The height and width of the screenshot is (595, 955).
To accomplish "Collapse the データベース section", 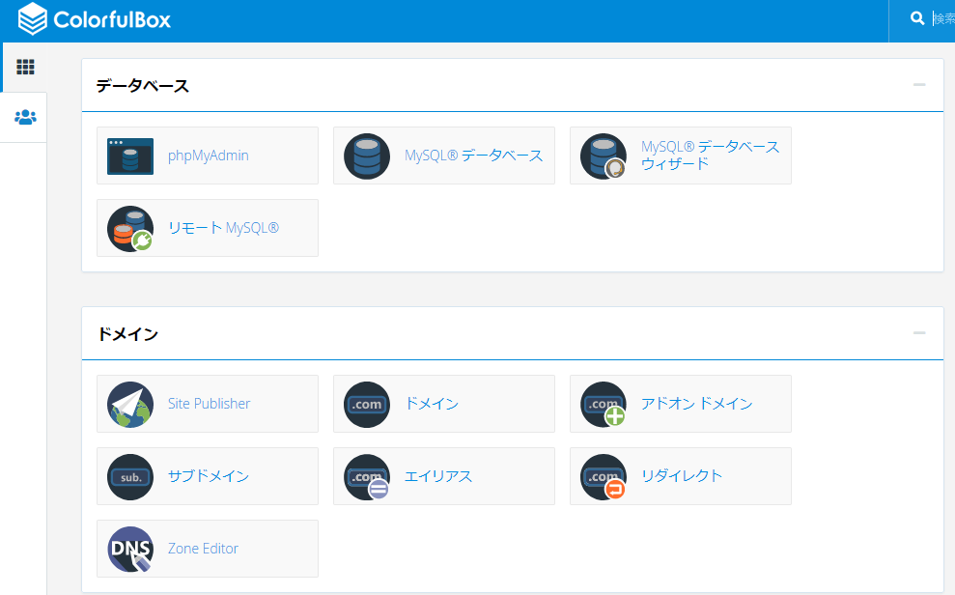I will tap(918, 85).
